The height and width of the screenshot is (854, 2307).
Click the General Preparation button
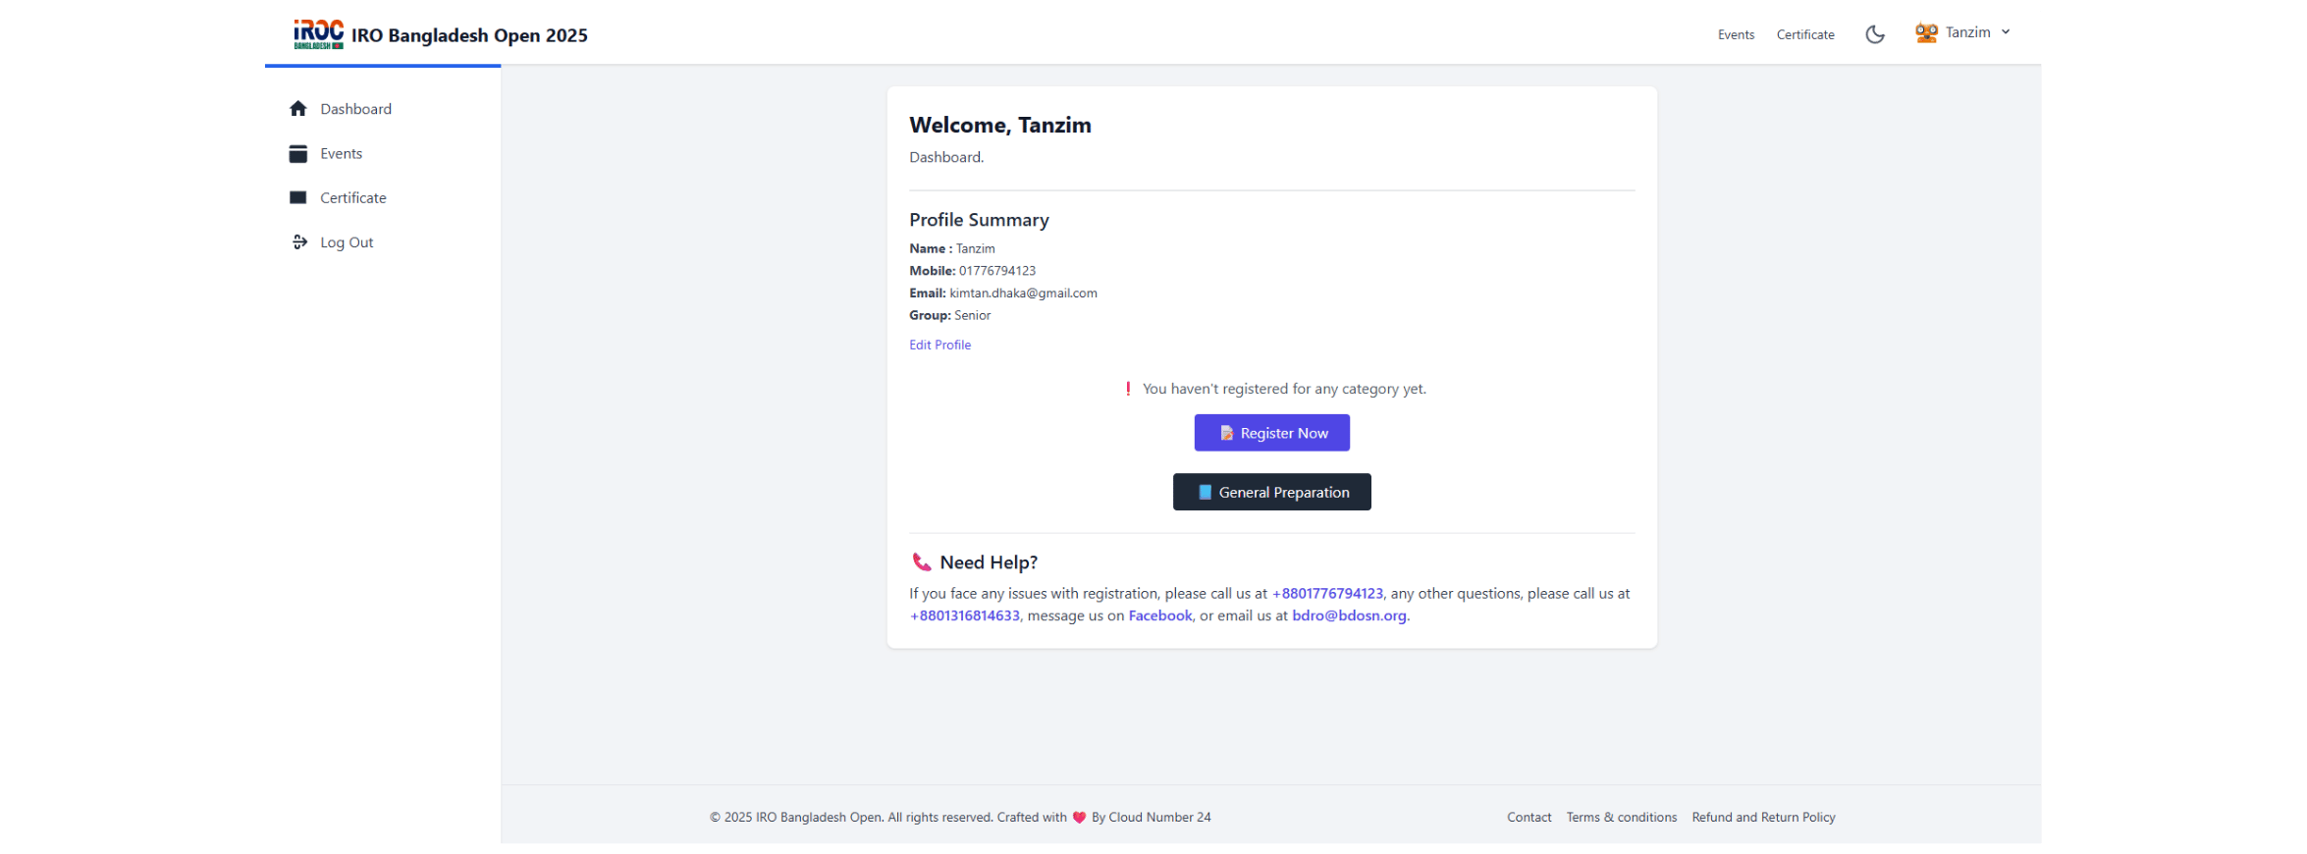pos(1271,492)
